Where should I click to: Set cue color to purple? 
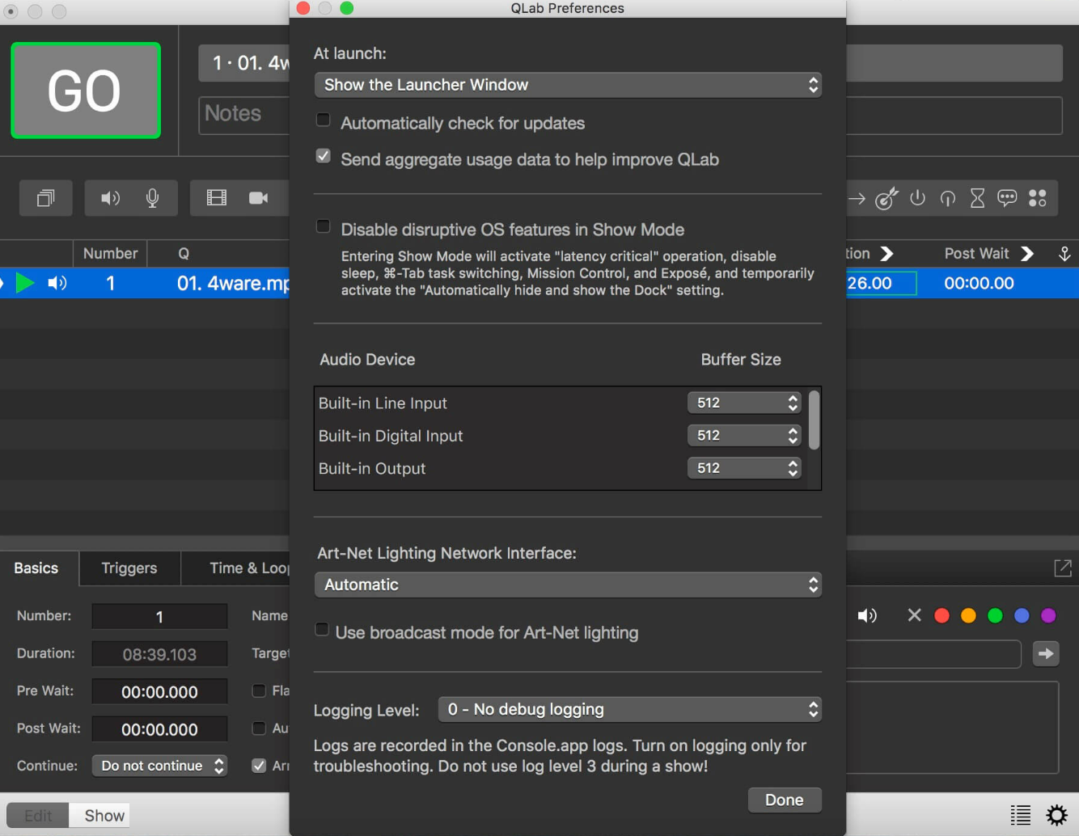click(1048, 616)
